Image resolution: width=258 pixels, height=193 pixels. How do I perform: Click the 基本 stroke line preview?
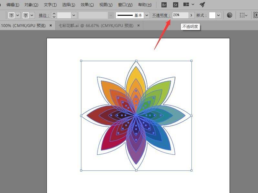125,15
